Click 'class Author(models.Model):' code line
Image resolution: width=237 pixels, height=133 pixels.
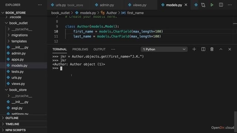click(92, 26)
